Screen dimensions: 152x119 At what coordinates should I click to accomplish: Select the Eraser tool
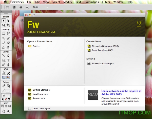[8, 43]
